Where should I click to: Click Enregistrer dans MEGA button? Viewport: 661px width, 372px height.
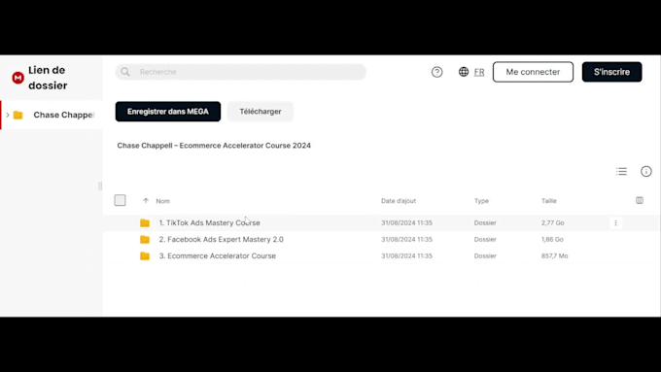point(168,112)
